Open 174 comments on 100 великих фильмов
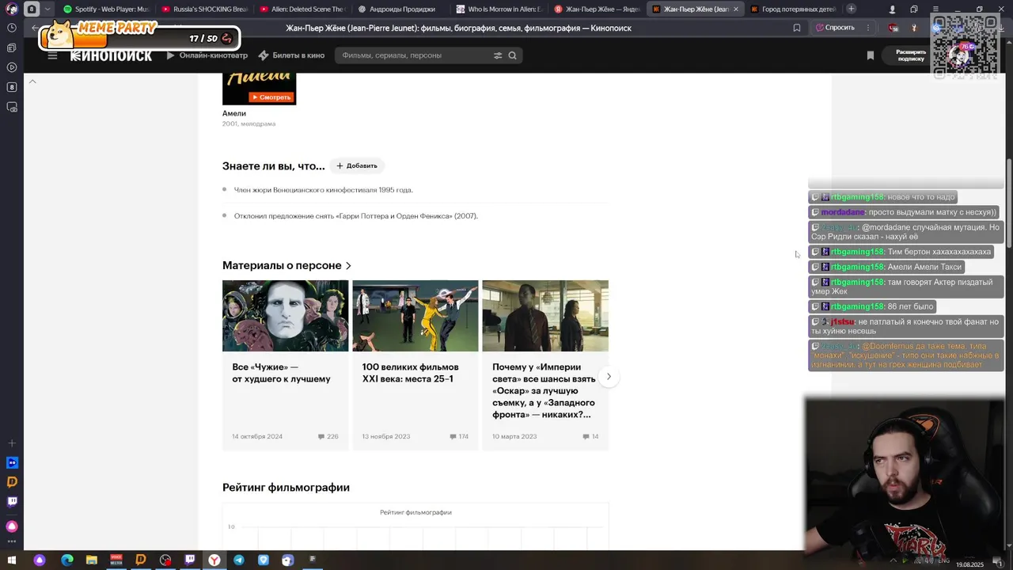Screen dimensions: 1013x570 tap(459, 436)
